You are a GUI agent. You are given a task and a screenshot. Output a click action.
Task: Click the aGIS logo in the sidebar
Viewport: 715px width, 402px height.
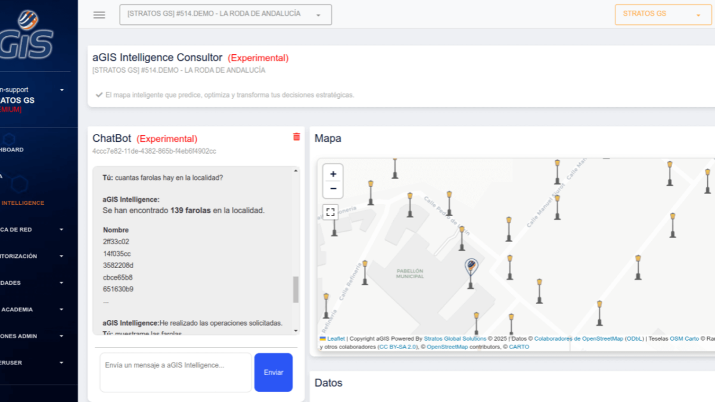click(27, 34)
